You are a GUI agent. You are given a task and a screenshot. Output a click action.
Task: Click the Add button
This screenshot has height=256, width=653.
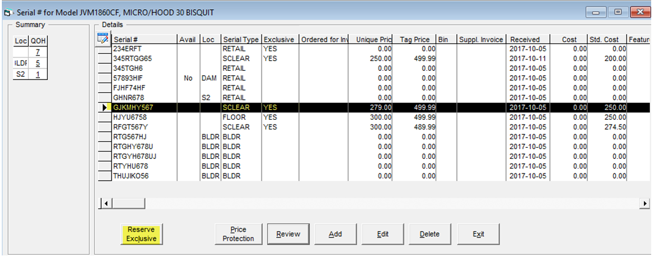coord(335,235)
